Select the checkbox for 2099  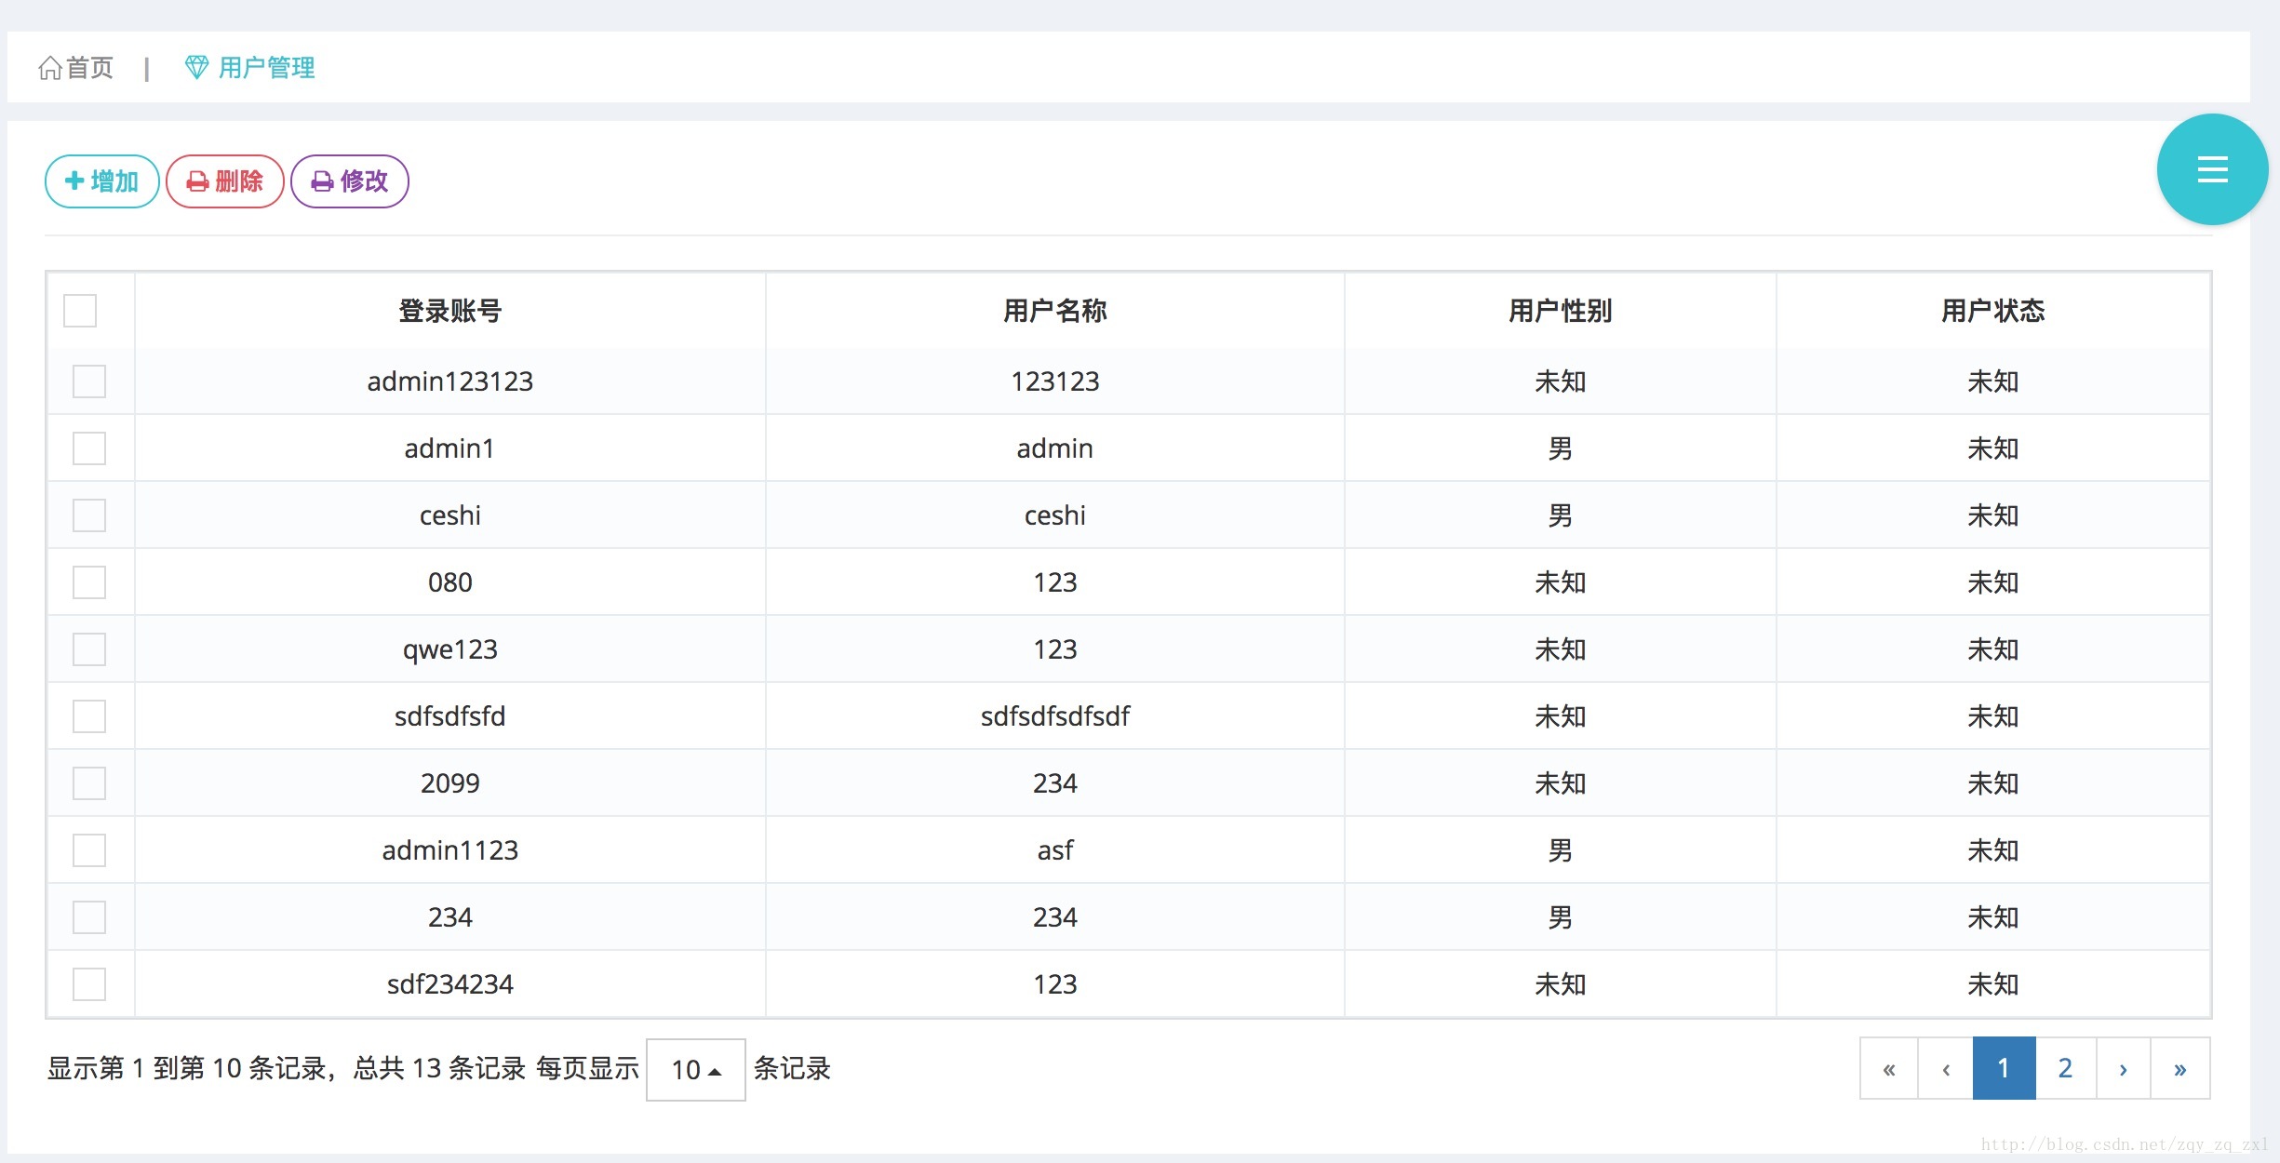click(x=89, y=783)
